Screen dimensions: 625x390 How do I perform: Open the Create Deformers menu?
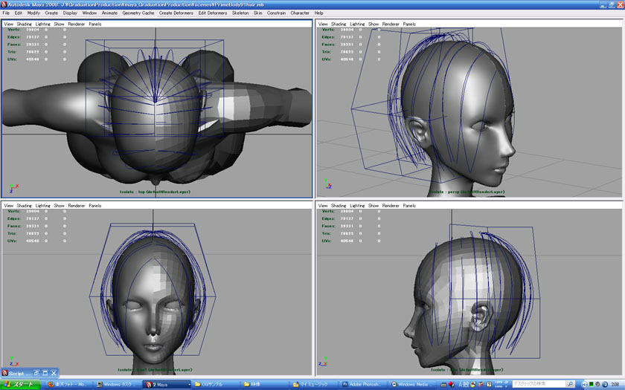[x=176, y=13]
